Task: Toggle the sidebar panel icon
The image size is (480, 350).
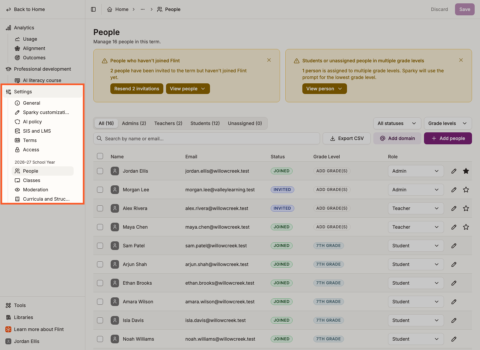Action: (93, 9)
